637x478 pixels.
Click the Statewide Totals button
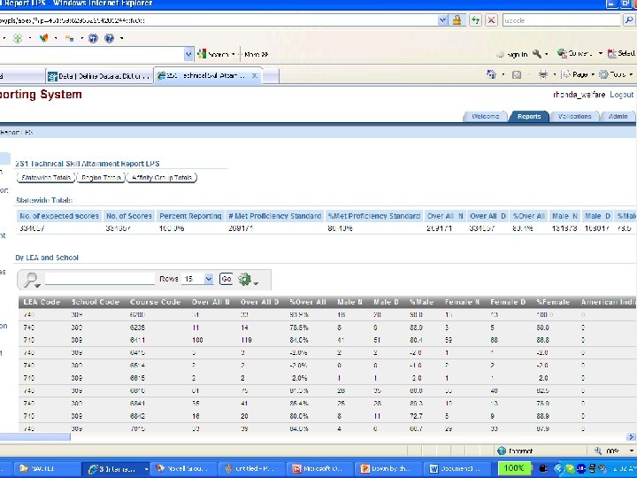pyautogui.click(x=46, y=178)
